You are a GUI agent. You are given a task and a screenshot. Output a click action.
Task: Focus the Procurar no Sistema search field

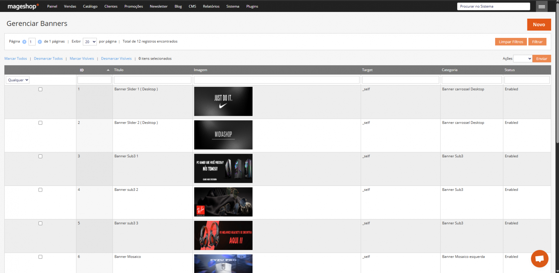pyautogui.click(x=493, y=6)
